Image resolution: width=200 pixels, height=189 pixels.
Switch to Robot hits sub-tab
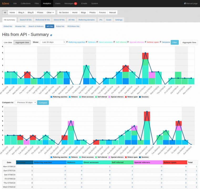tap(60, 26)
